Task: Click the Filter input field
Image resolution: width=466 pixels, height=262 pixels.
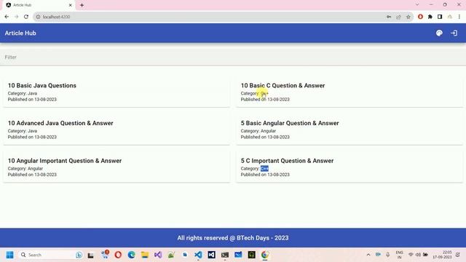Action: 233,57
